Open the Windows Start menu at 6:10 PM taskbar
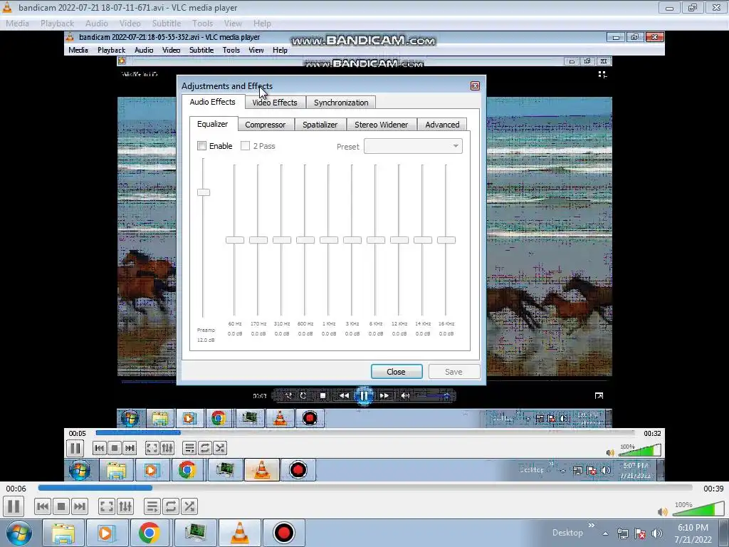The width and height of the screenshot is (729, 547). tap(19, 533)
